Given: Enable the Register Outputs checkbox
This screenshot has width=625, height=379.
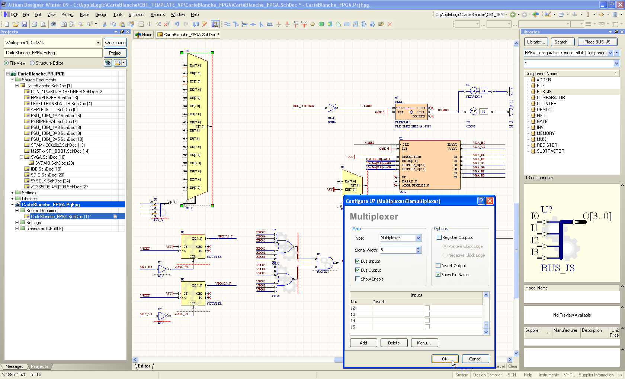Looking at the screenshot, I should point(439,237).
